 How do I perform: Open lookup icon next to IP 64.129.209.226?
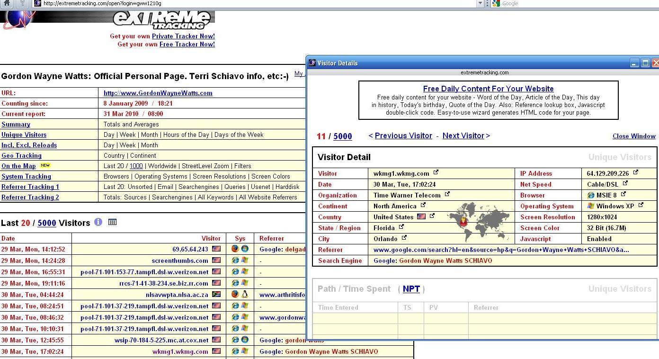click(636, 173)
